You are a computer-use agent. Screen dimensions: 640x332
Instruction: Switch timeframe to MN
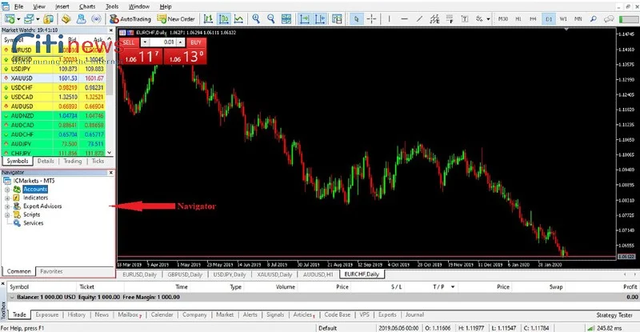point(578,18)
